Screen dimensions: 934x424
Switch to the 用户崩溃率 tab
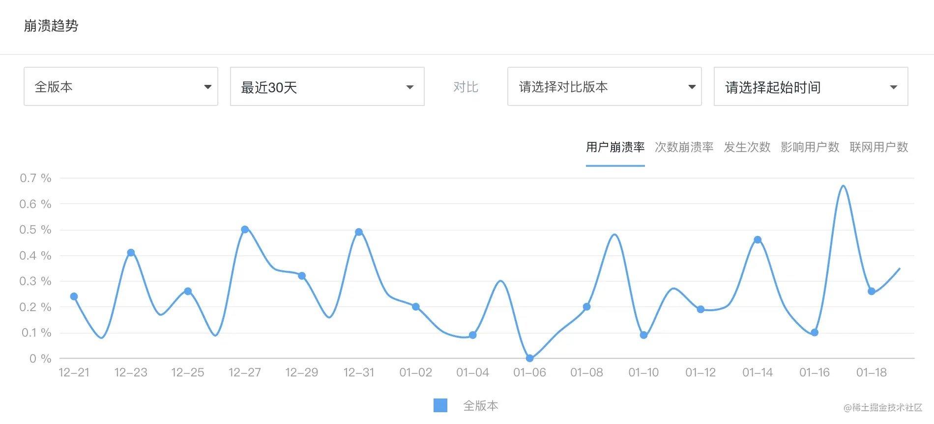click(615, 147)
